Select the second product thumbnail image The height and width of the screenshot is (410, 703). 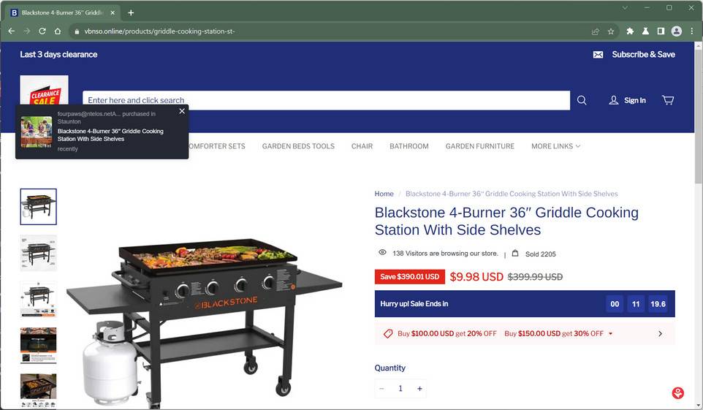[39, 253]
